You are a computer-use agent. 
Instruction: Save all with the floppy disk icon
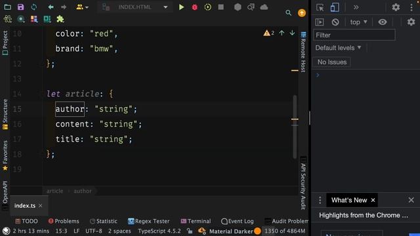[x=20, y=7]
